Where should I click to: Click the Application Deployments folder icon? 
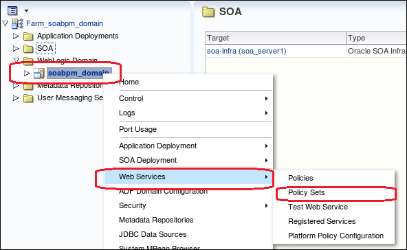28,36
